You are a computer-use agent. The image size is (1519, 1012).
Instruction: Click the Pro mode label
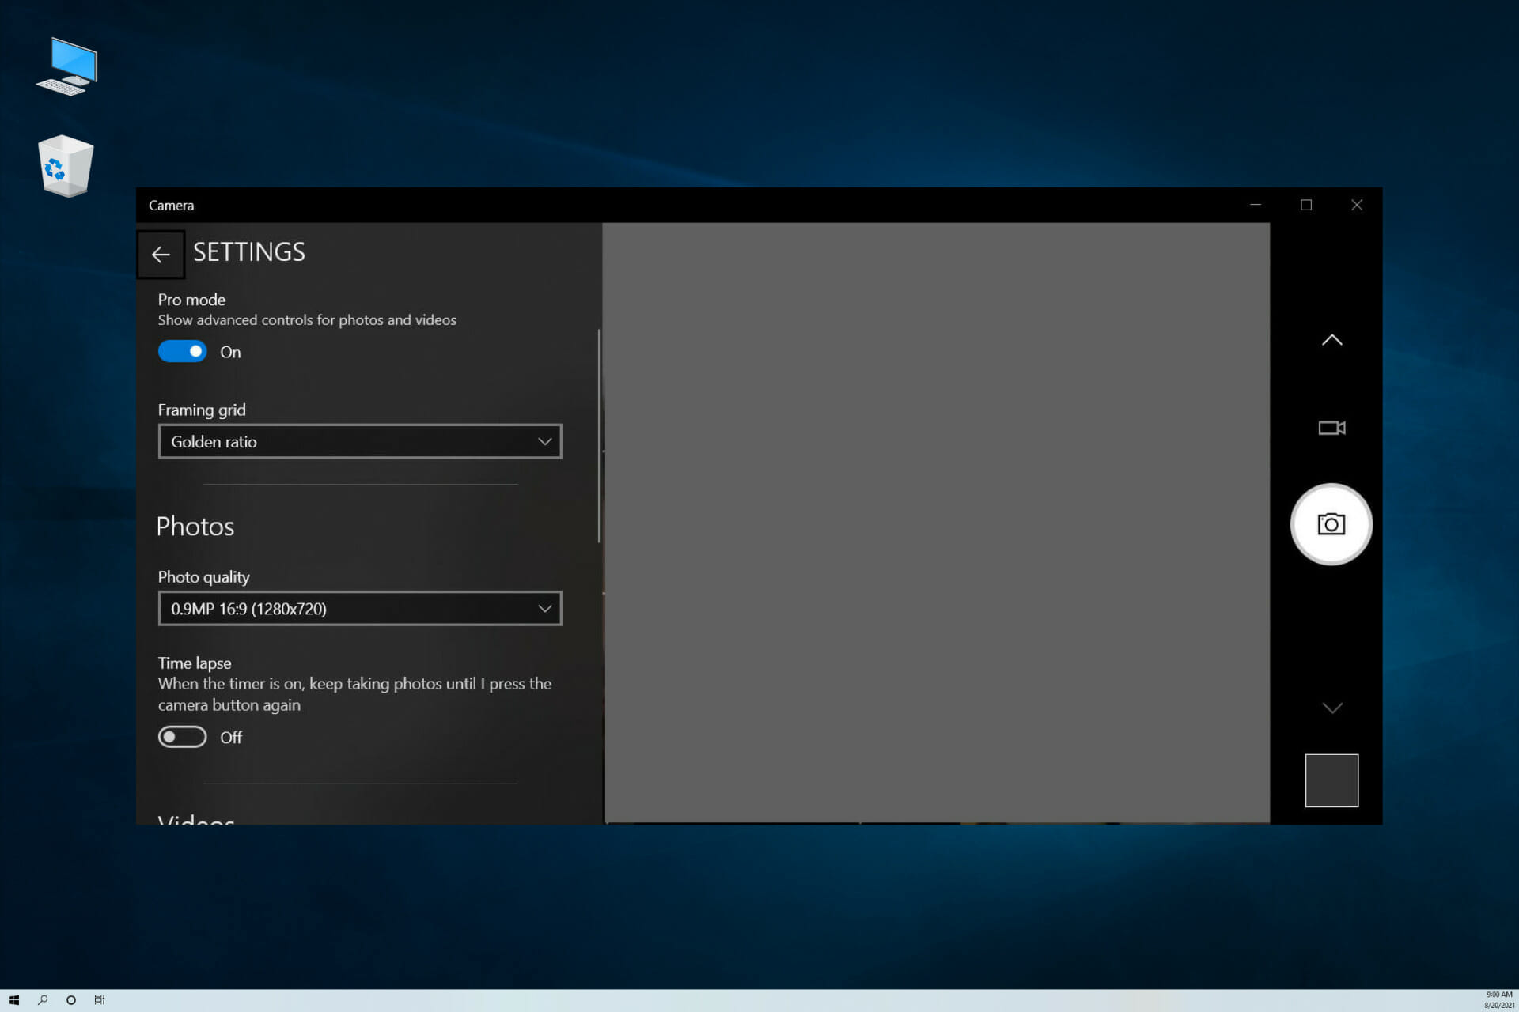[191, 300]
